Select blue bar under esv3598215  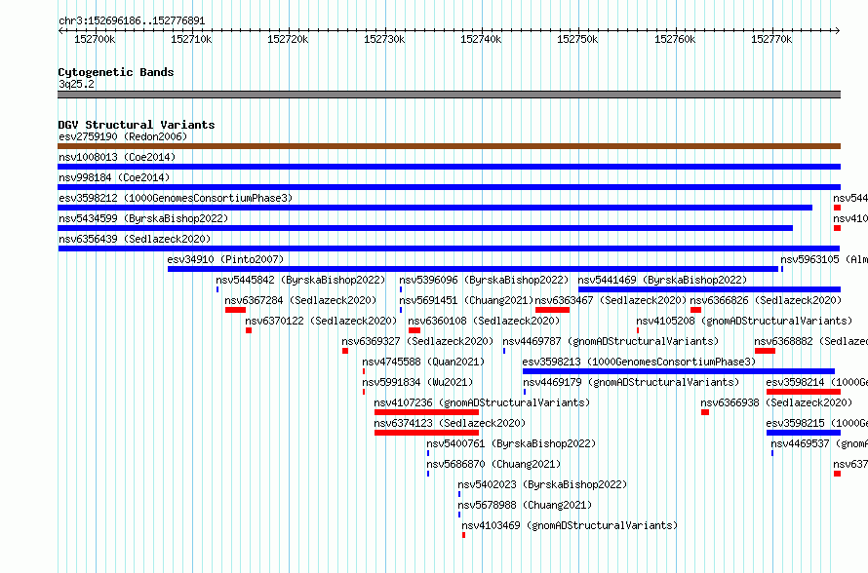point(804,433)
